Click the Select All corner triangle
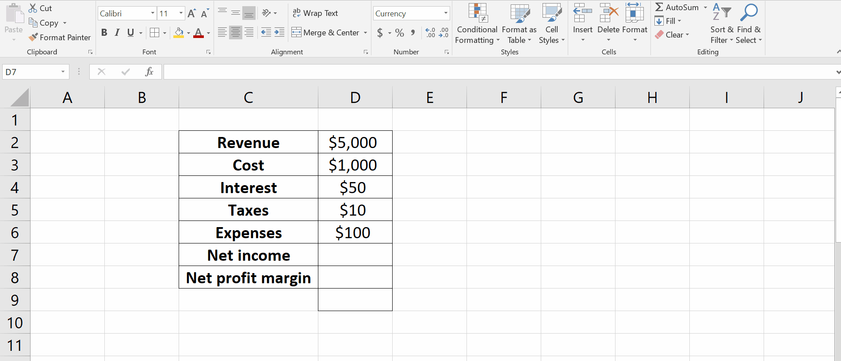Image resolution: width=841 pixels, height=361 pixels. tap(19, 97)
